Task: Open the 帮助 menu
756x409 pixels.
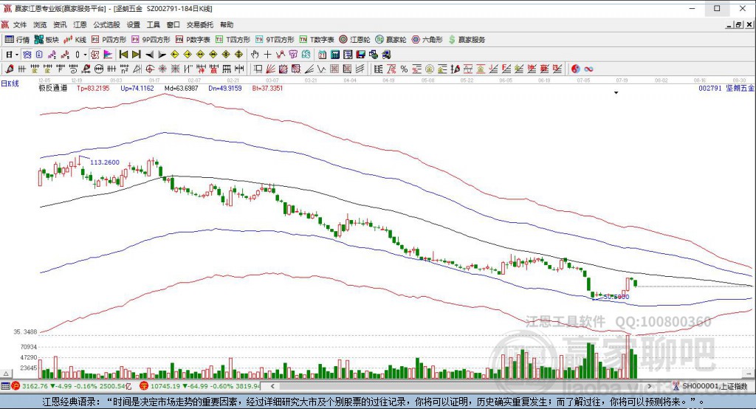Action: [x=227, y=24]
